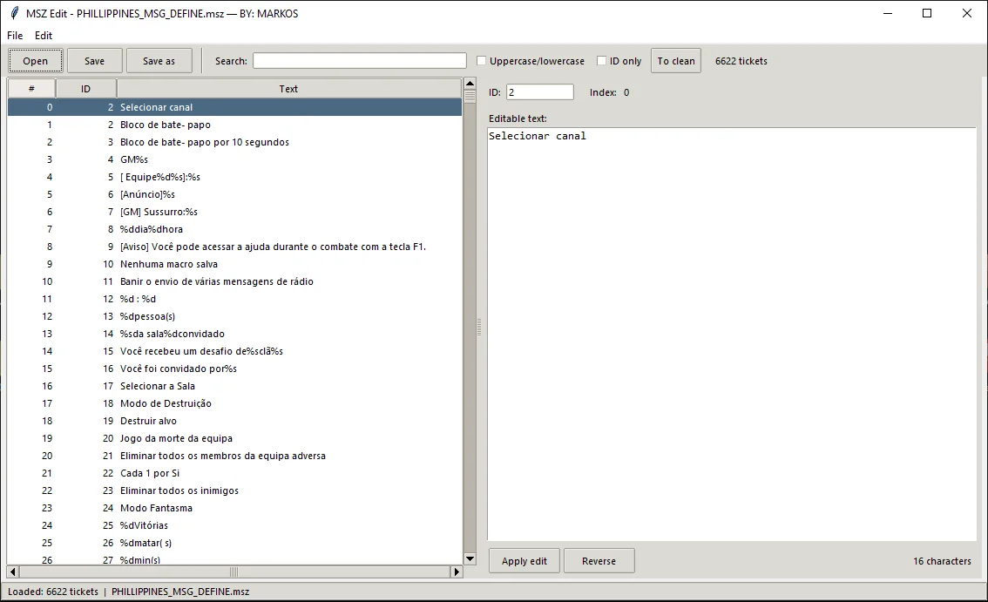The width and height of the screenshot is (988, 602).
Task: Maximize the MSZ Edit window
Action: [927, 13]
